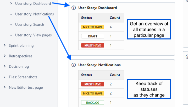The width and height of the screenshot is (188, 107).
Task: Click MUST HAVE status in Dashboard table
Action: click(93, 45)
